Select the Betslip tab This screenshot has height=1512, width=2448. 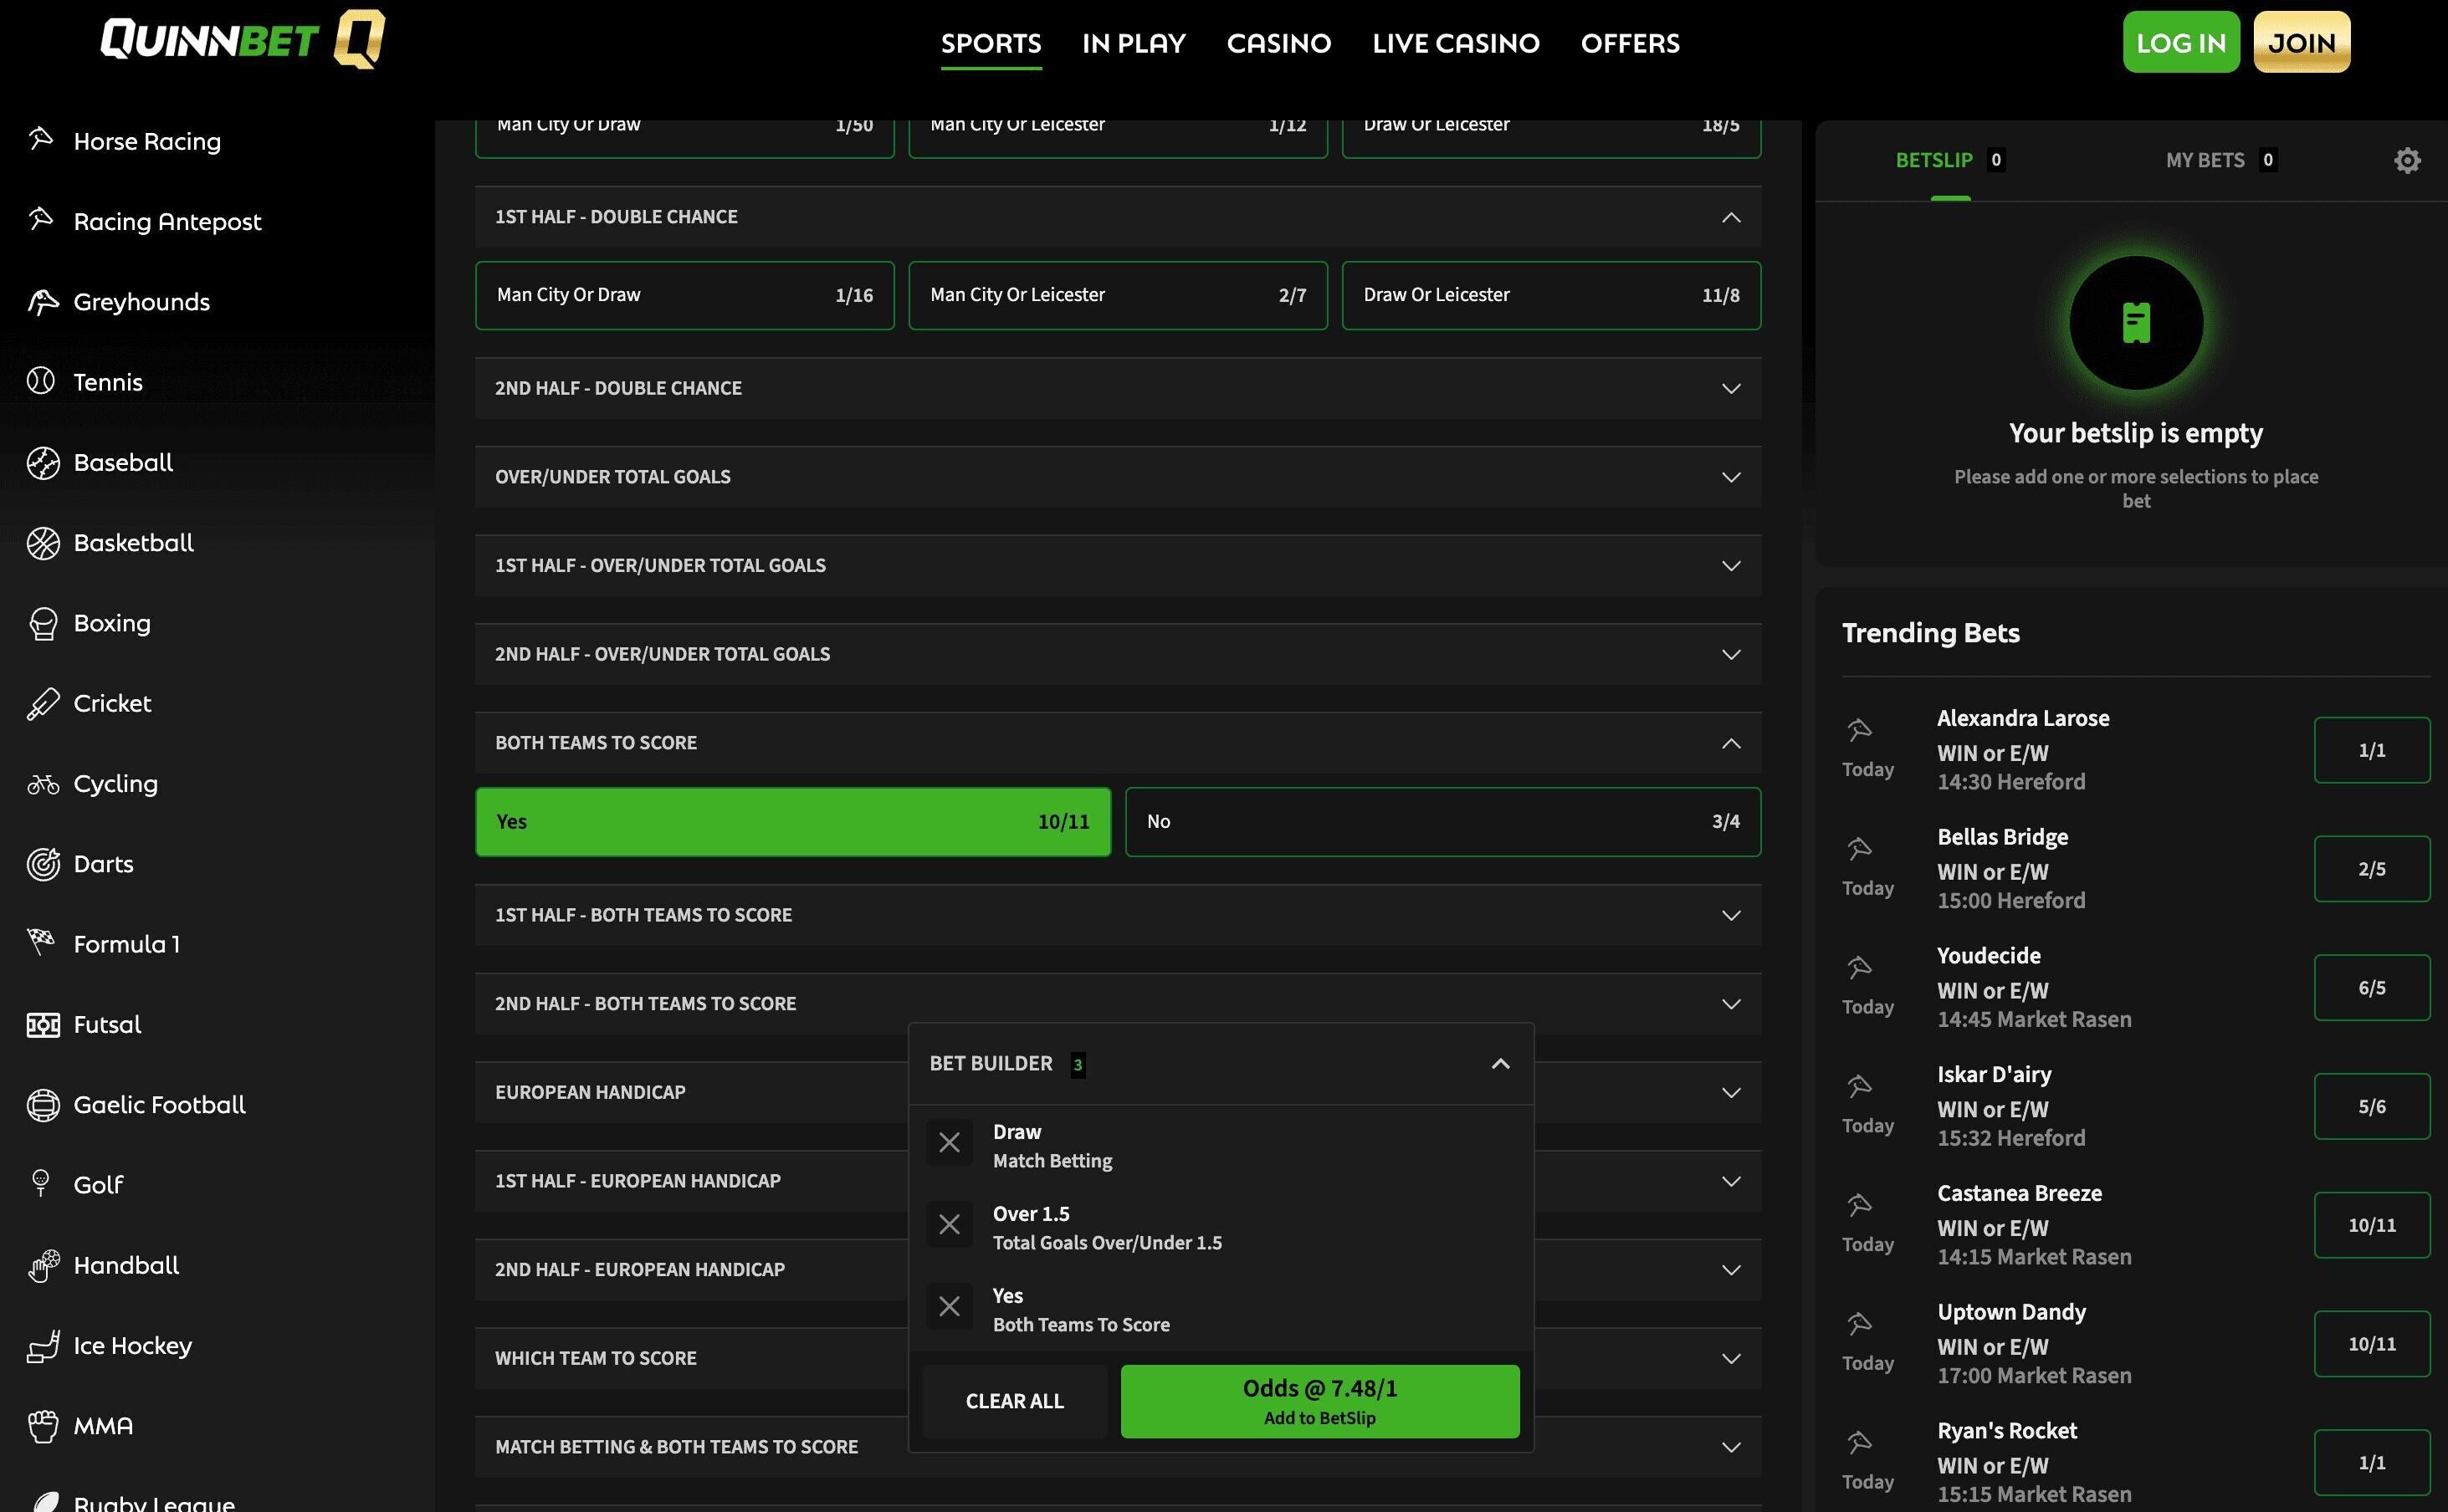(x=1950, y=160)
